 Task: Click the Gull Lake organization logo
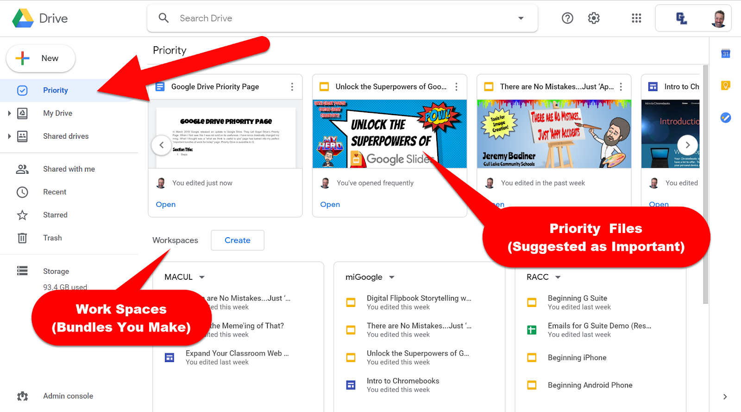coord(681,18)
